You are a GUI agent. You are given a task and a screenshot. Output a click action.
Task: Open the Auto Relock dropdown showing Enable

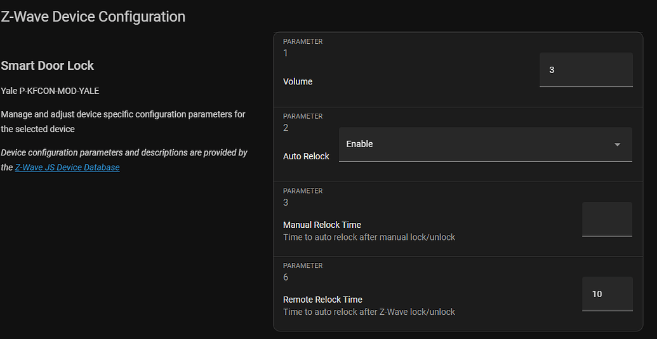[476, 145]
